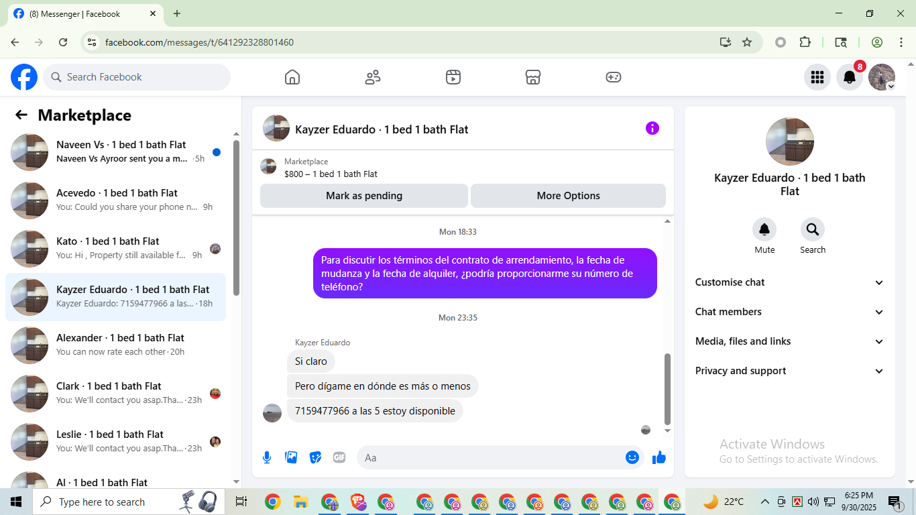Open the Facebook menu grid icon
Screen dimensions: 916x515
(x=817, y=77)
